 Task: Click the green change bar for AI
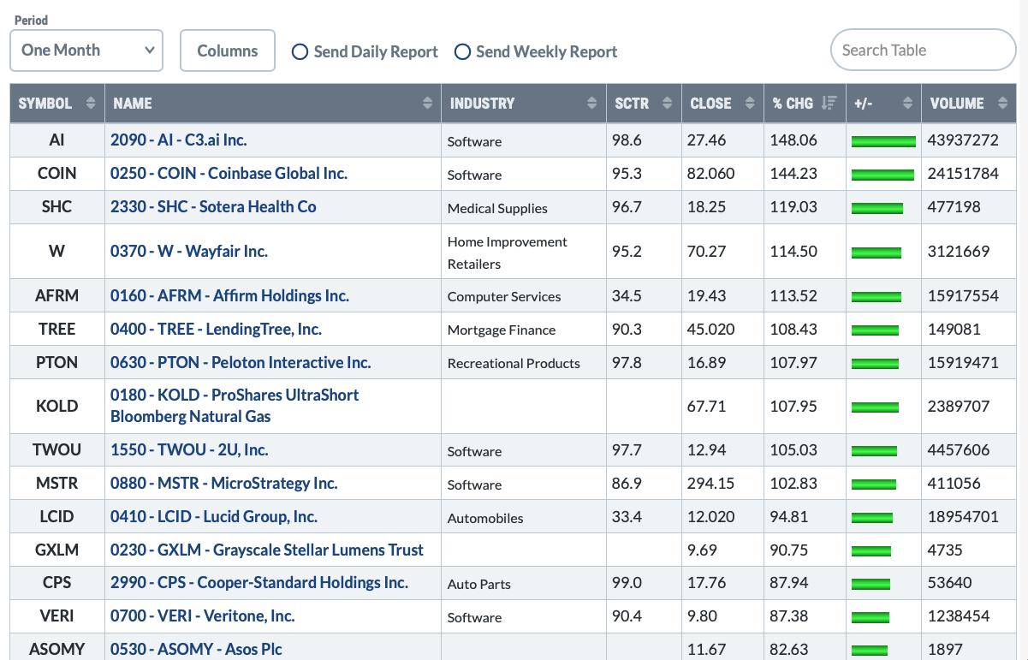point(882,141)
